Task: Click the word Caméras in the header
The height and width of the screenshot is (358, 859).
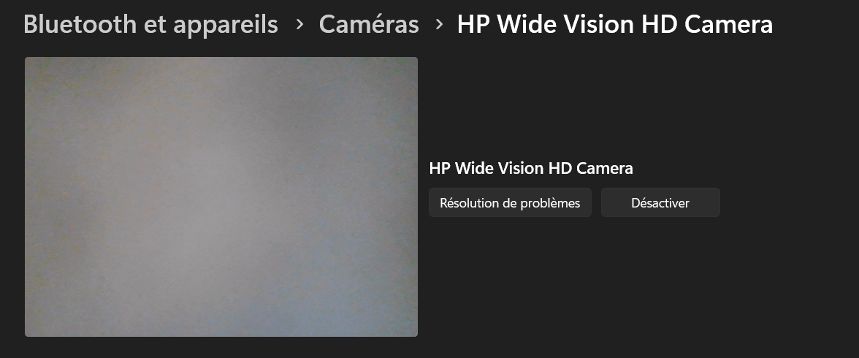Action: pyautogui.click(x=369, y=25)
